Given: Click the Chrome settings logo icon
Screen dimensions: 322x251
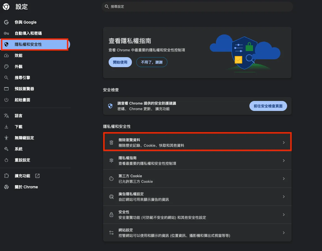Looking at the screenshot, I should pos(6,7).
